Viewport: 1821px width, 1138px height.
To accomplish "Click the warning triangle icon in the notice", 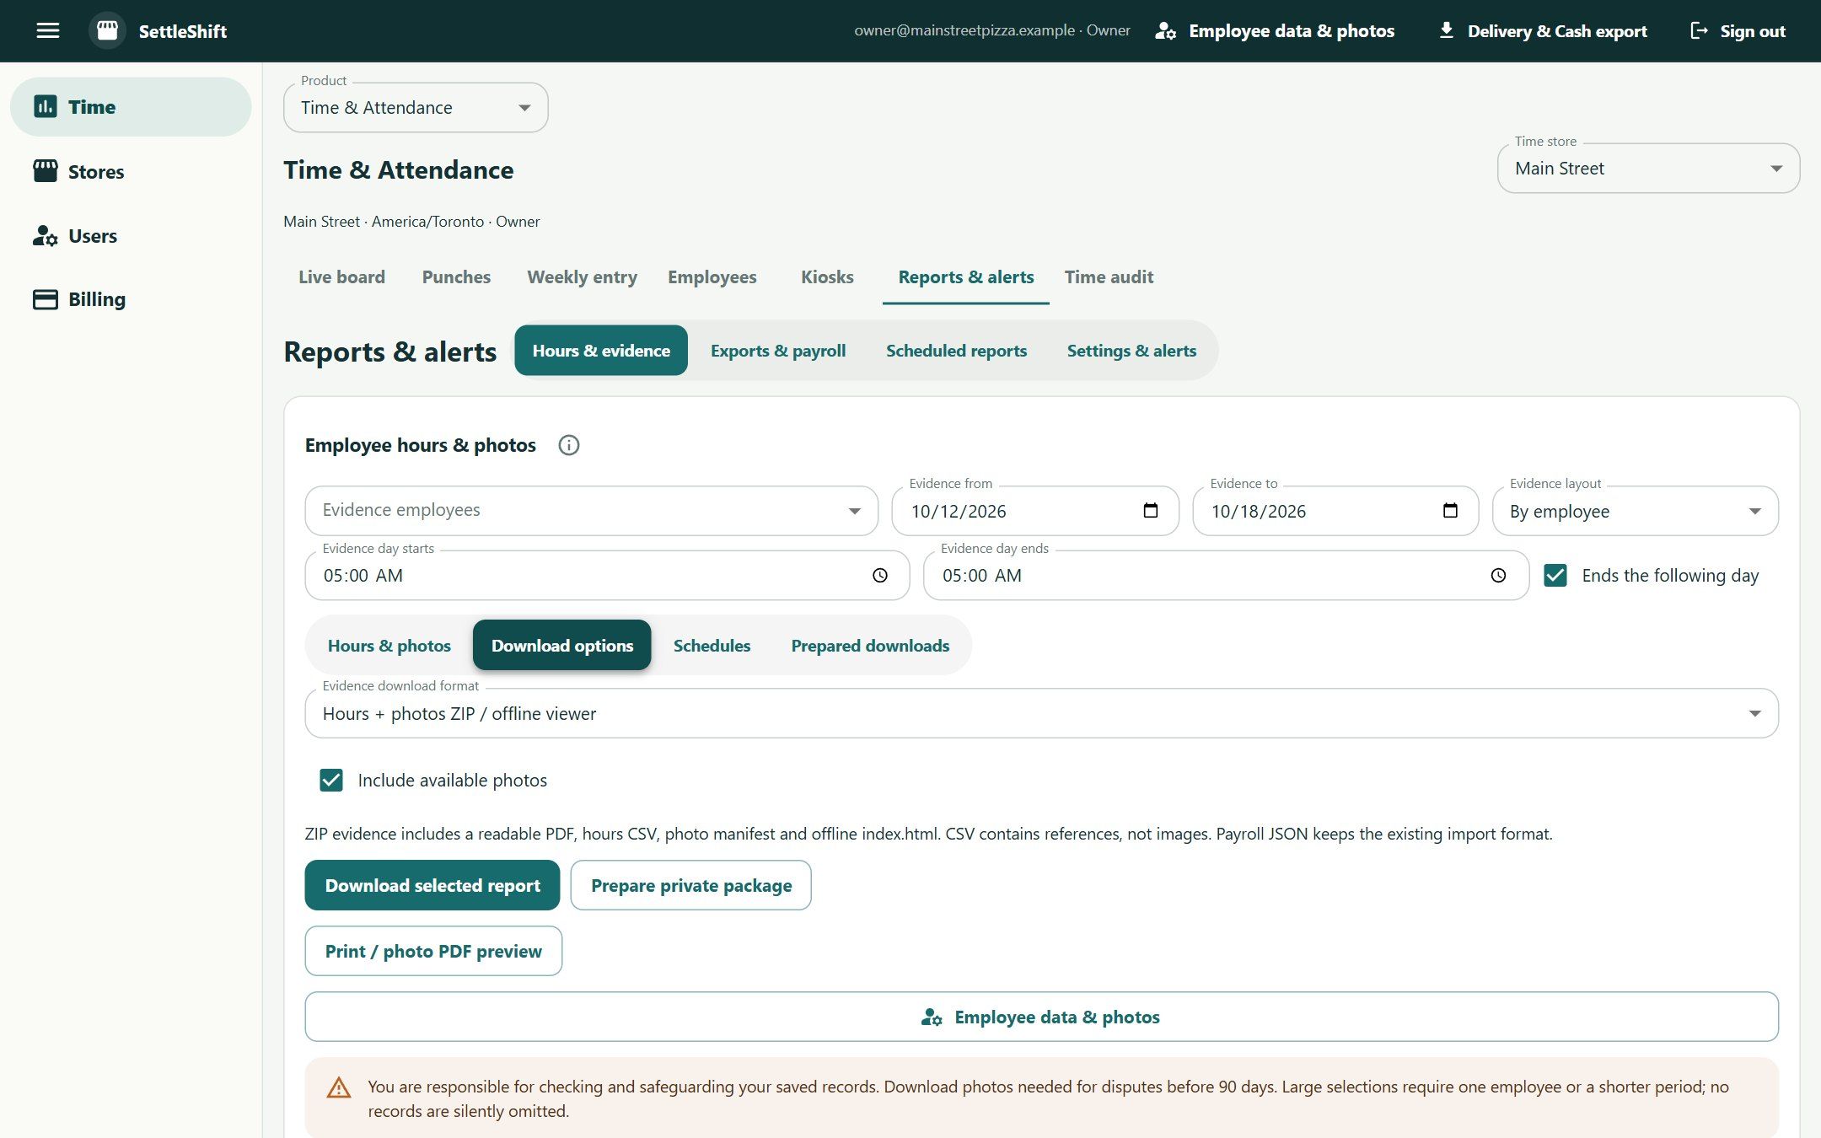I will pyautogui.click(x=339, y=1087).
